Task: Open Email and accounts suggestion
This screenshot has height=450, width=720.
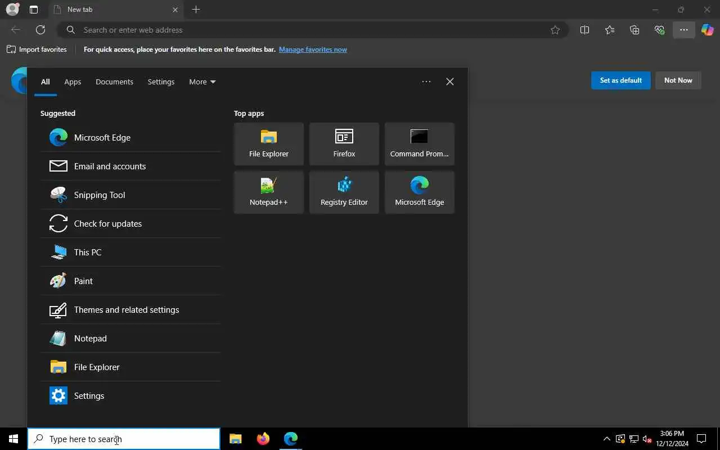Action: tap(130, 166)
